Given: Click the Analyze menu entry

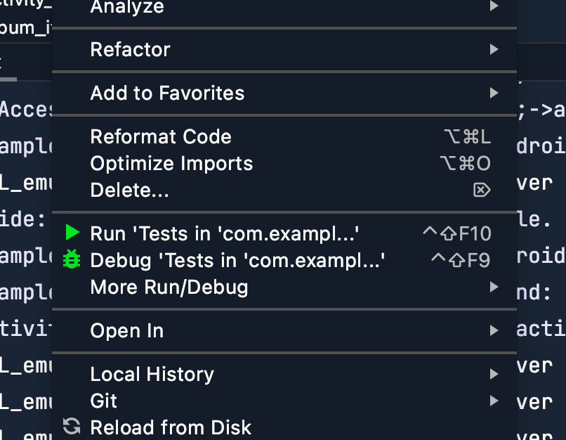Looking at the screenshot, I should (126, 8).
